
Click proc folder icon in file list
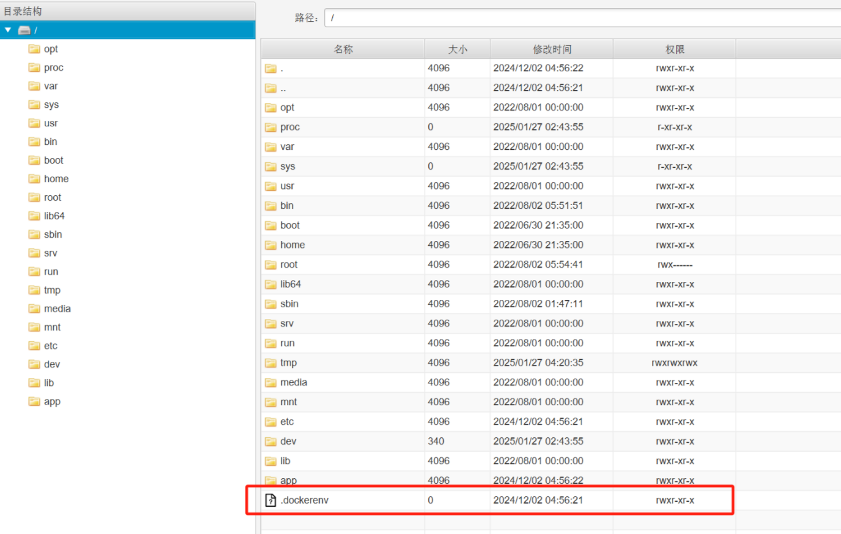pyautogui.click(x=270, y=127)
